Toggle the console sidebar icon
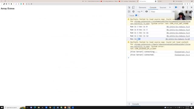Image resolution: width=194 pixels, height=109 pixels. point(129,12)
